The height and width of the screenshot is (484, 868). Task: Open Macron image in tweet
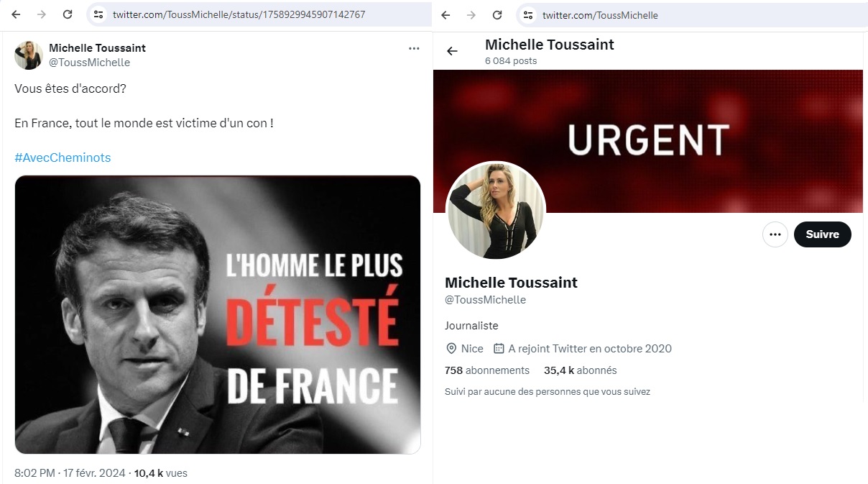(218, 315)
